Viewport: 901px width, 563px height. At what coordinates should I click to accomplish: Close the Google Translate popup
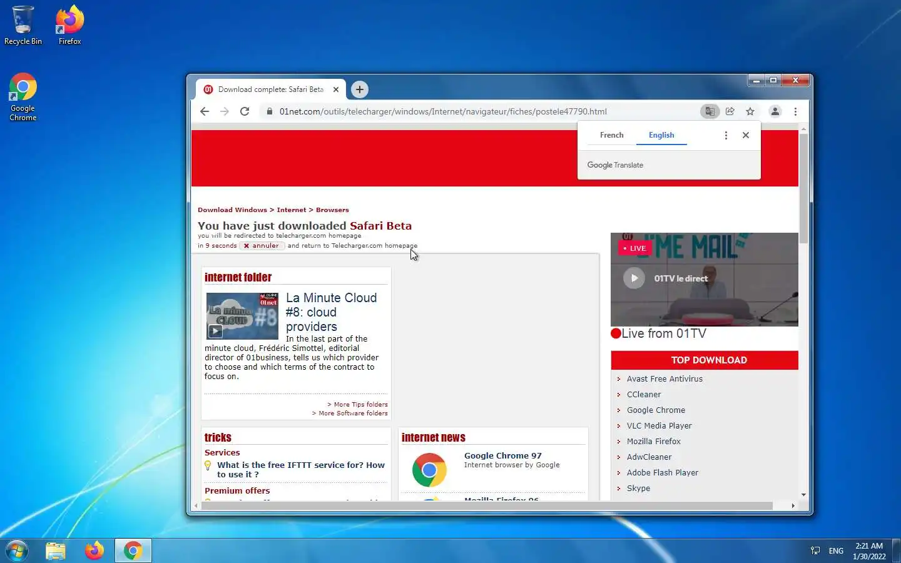coord(746,135)
